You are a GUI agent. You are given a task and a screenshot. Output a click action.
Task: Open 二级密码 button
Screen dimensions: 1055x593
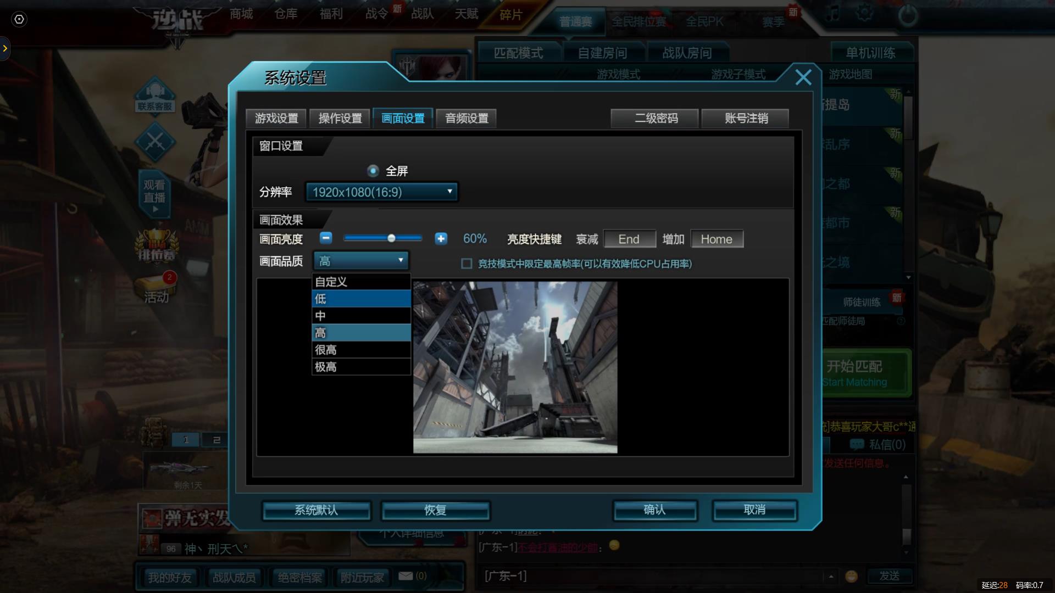[656, 118]
